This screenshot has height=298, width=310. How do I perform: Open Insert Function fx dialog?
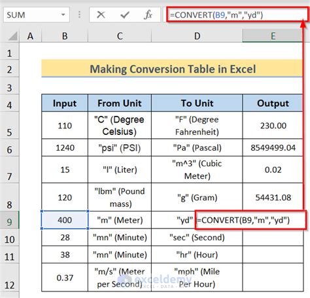pos(148,15)
